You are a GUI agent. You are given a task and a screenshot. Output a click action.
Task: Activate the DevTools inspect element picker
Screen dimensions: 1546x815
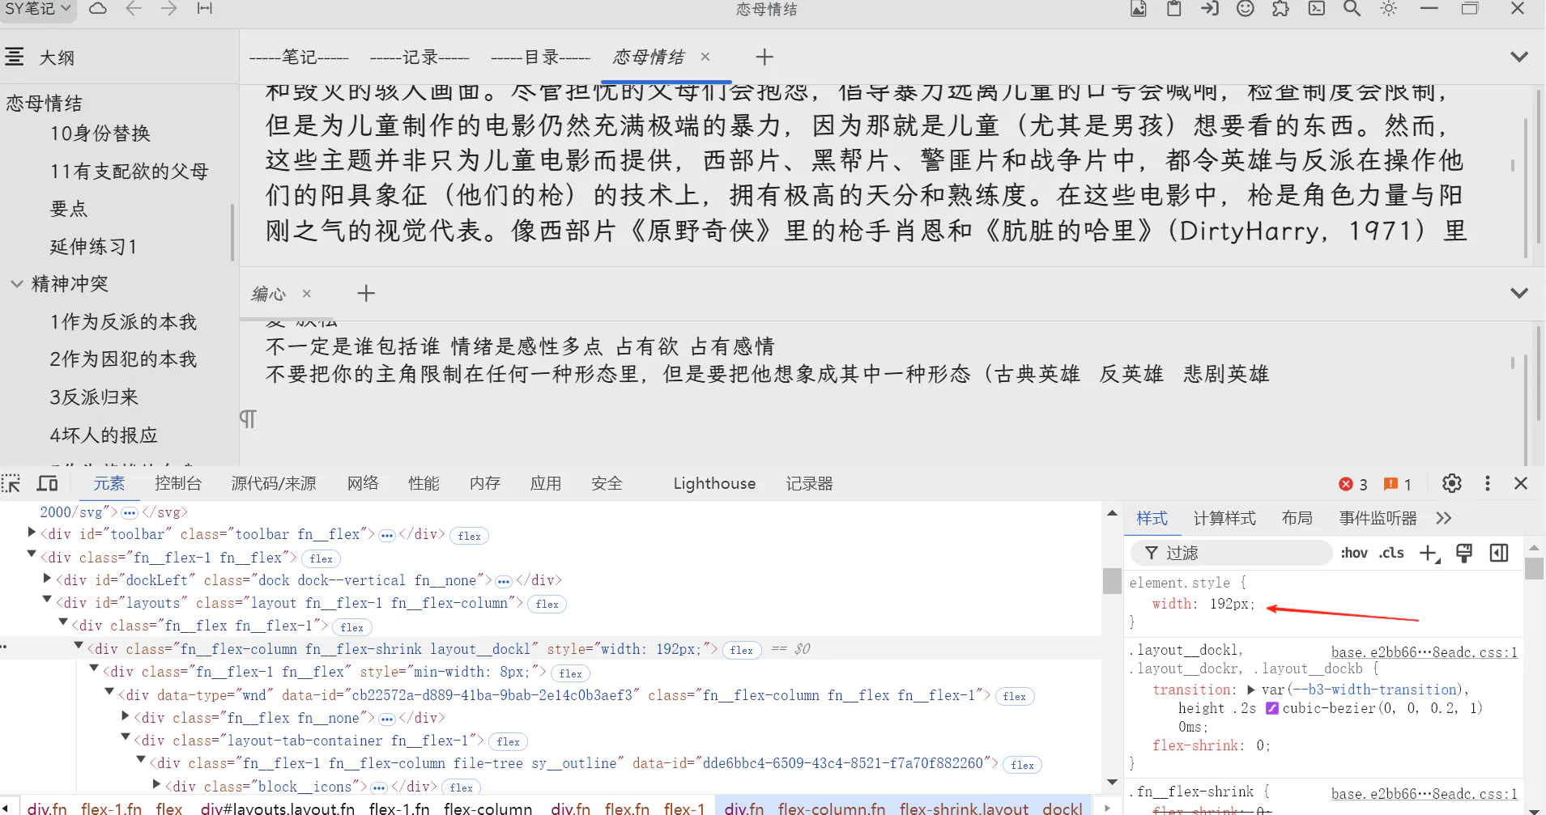tap(11, 483)
